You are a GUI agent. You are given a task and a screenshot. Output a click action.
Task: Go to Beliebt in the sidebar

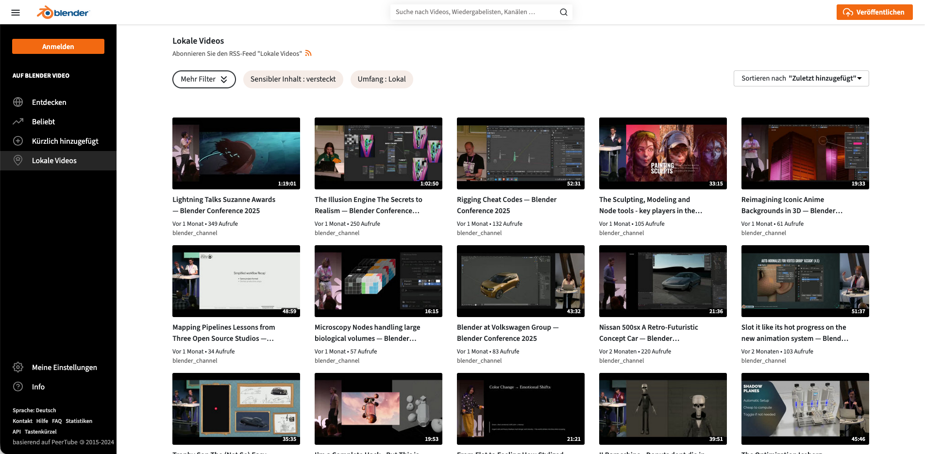pos(43,122)
